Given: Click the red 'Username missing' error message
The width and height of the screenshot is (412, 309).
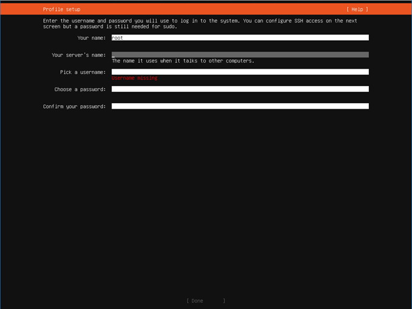Looking at the screenshot, I should 134,78.
